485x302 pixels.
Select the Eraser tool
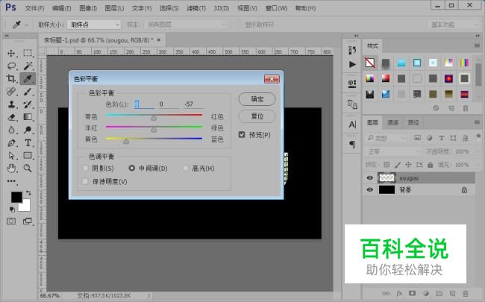[11, 117]
